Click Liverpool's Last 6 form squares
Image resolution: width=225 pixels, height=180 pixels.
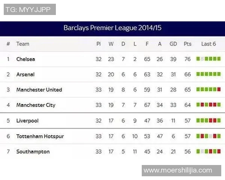[208, 121]
